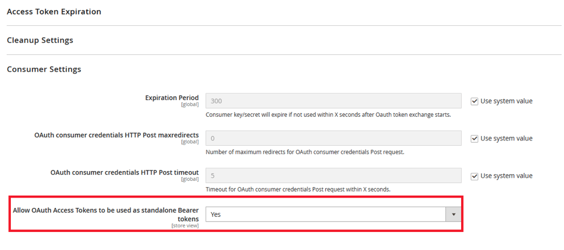
Task: Collapse the Consumer Settings section
Action: 44,69
